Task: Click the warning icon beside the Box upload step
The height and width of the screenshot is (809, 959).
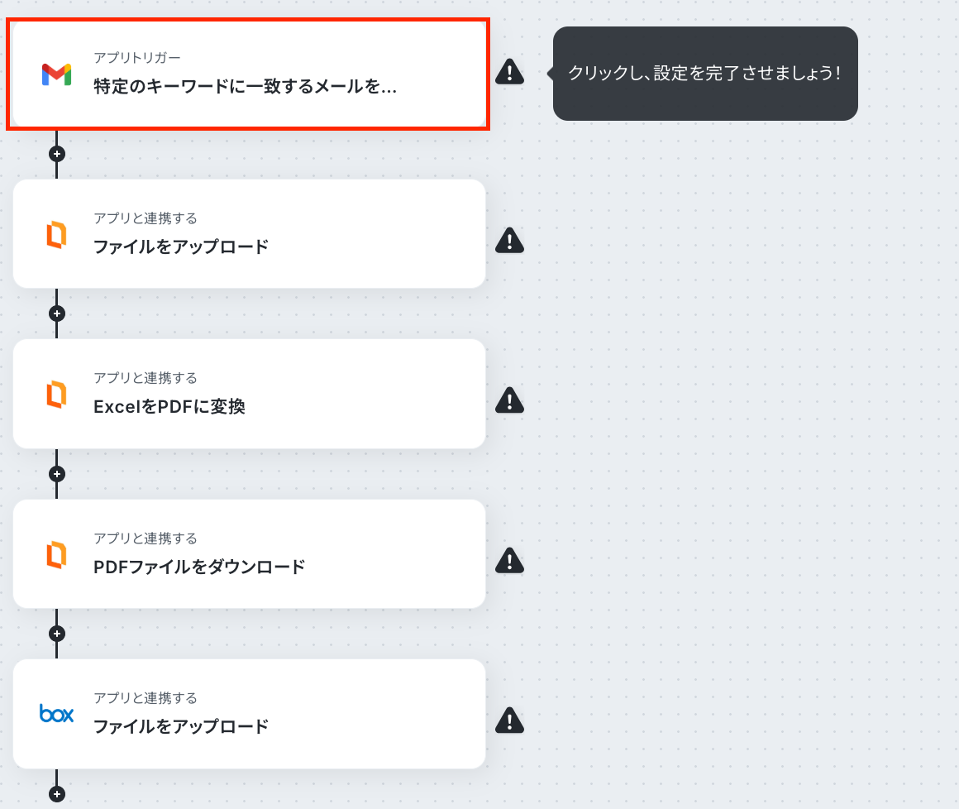Action: (x=509, y=720)
